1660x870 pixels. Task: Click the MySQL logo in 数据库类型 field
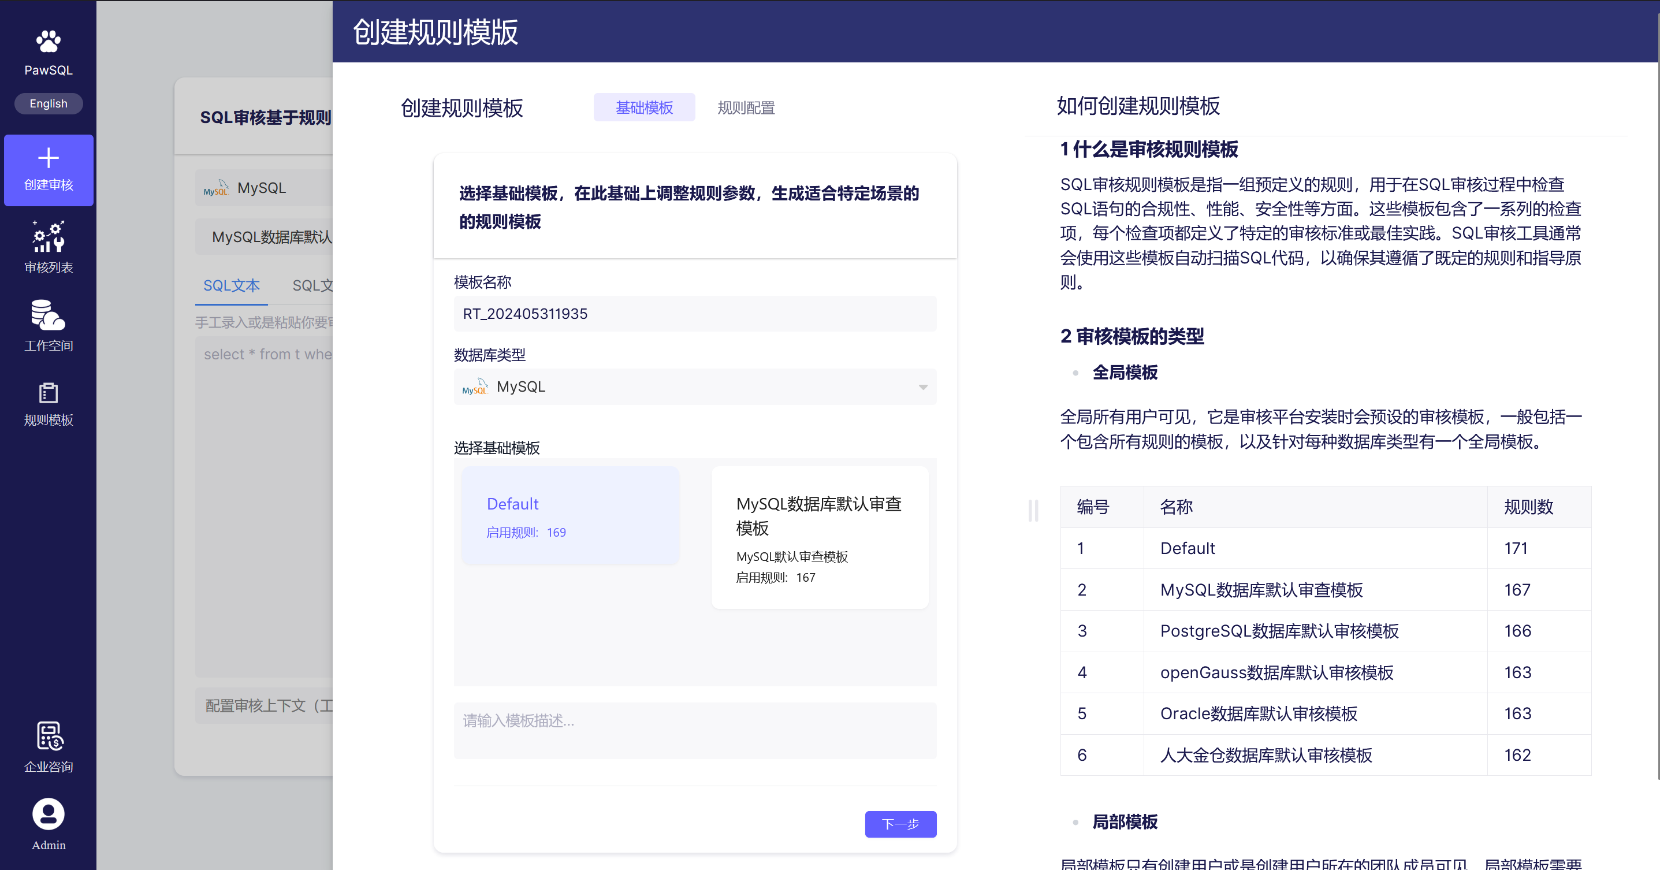click(x=475, y=386)
